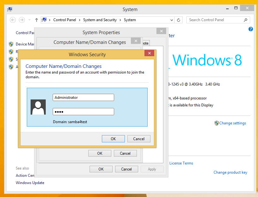258x197 pixels.
Task: Click the Forward arrow in System window
Action: (x=22, y=20)
